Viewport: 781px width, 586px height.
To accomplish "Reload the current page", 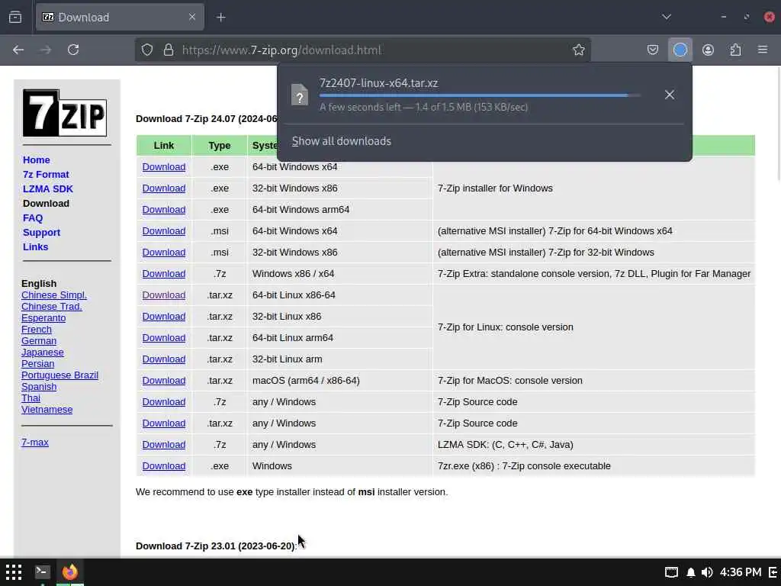I will pos(73,50).
